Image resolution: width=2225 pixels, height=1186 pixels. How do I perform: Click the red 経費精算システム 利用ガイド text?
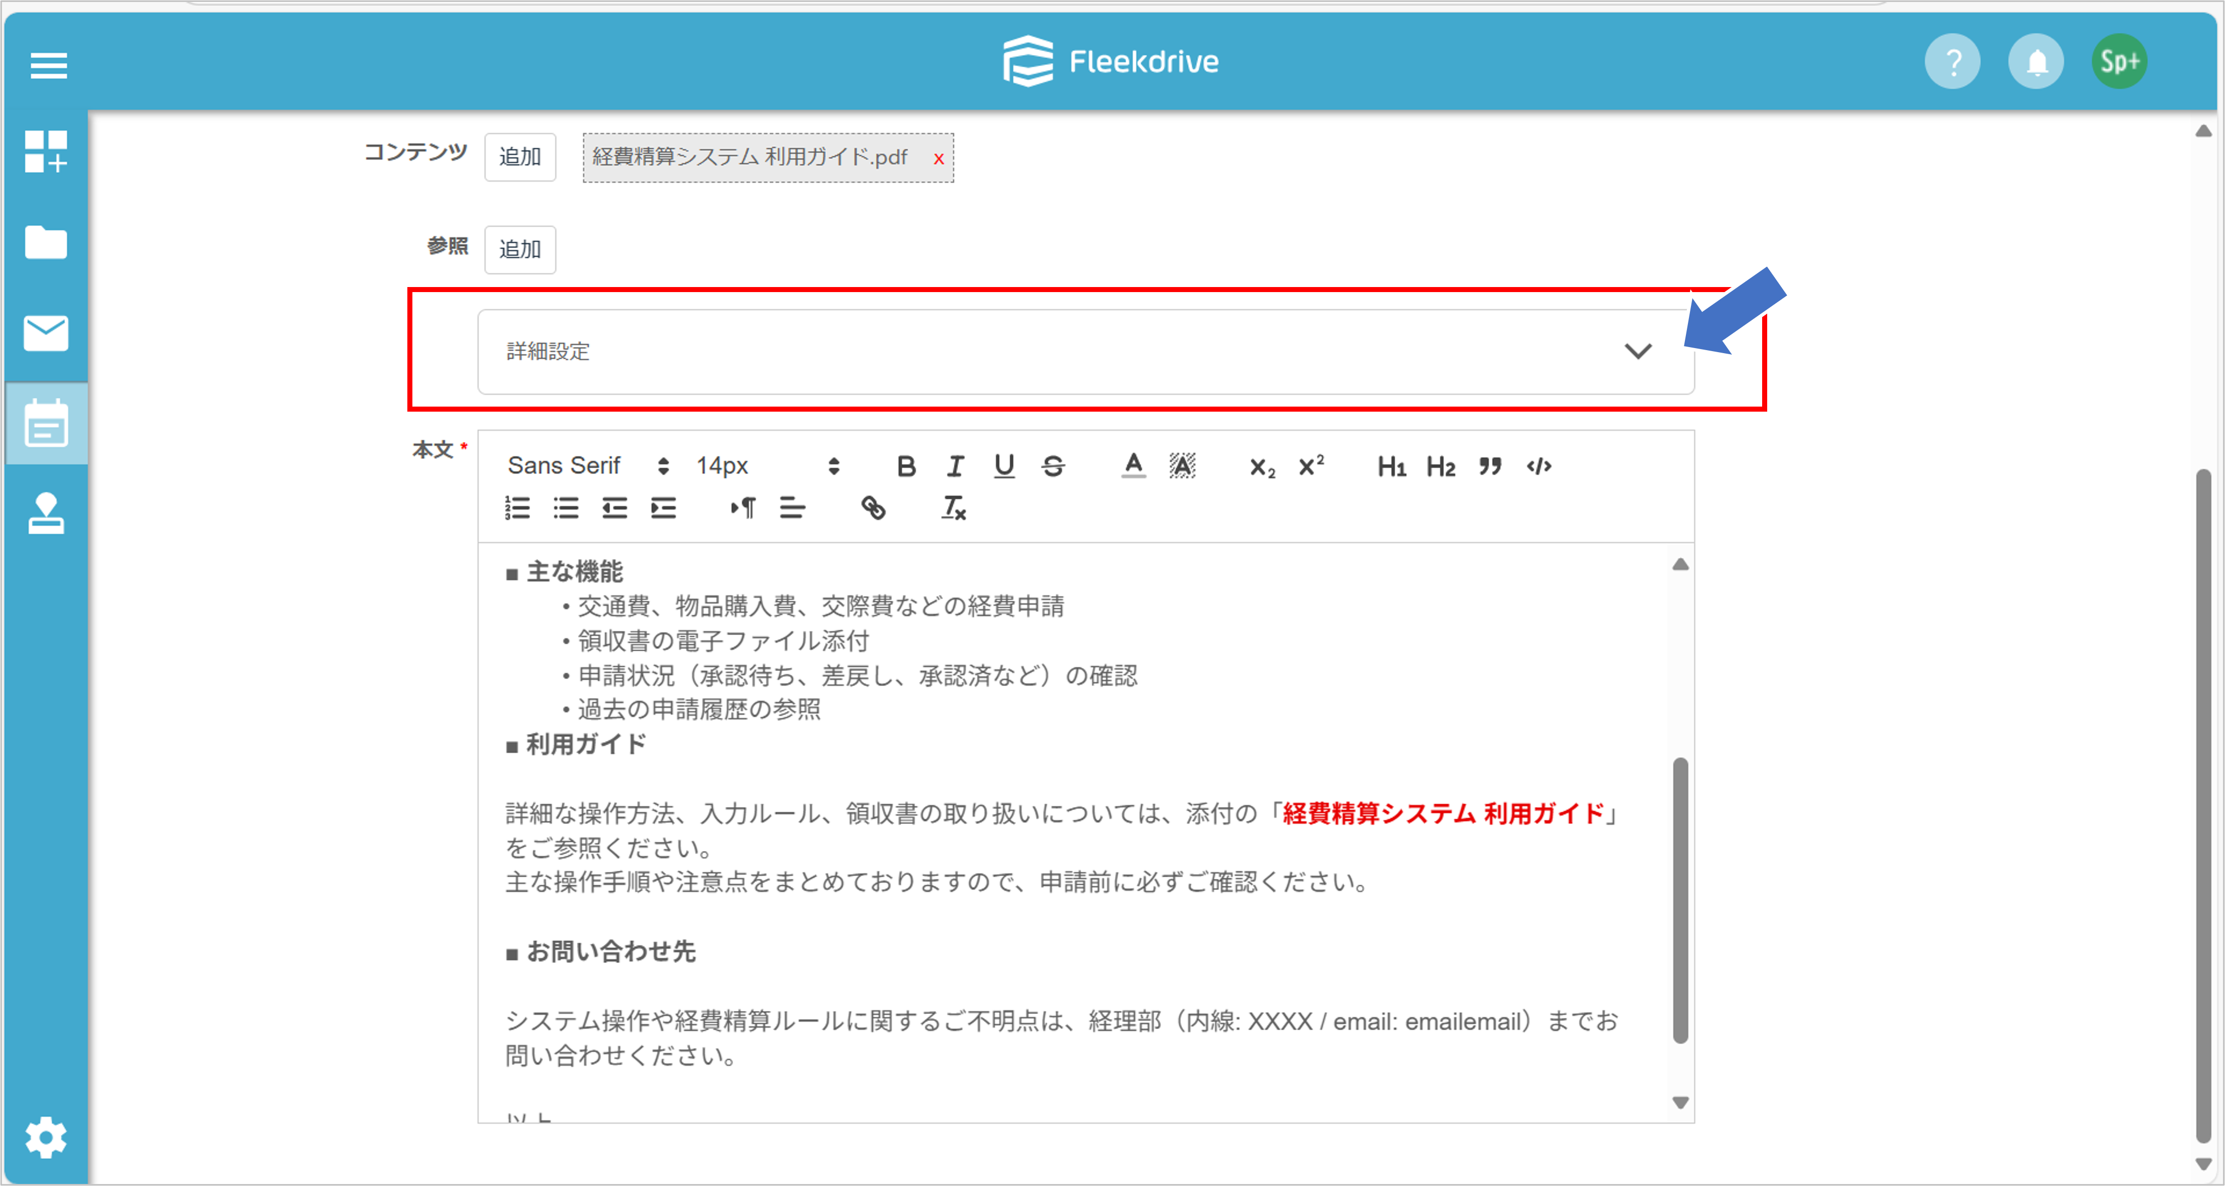pos(1443,813)
